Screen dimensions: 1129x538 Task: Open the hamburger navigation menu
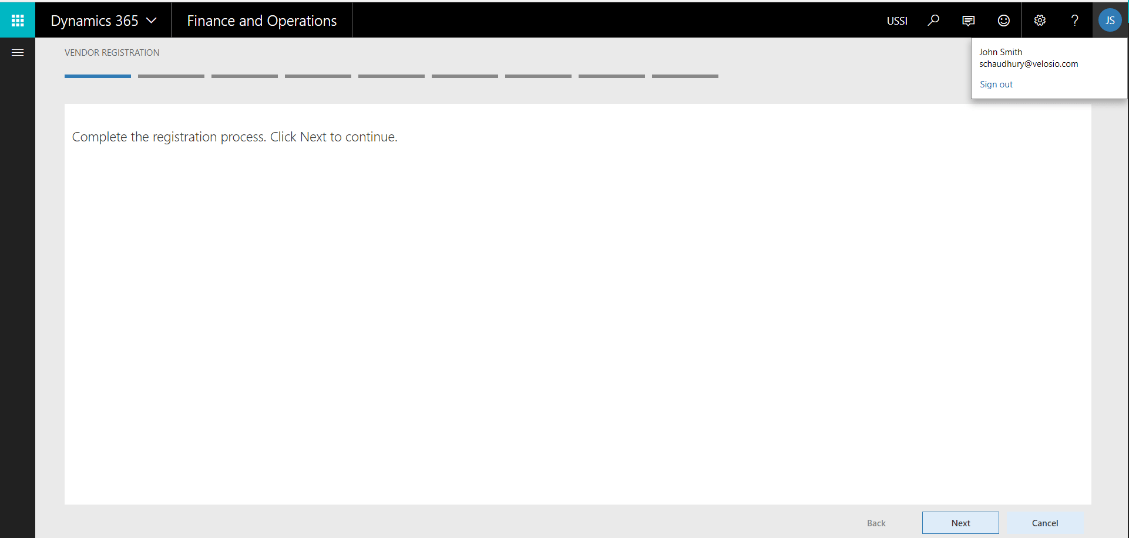17,52
